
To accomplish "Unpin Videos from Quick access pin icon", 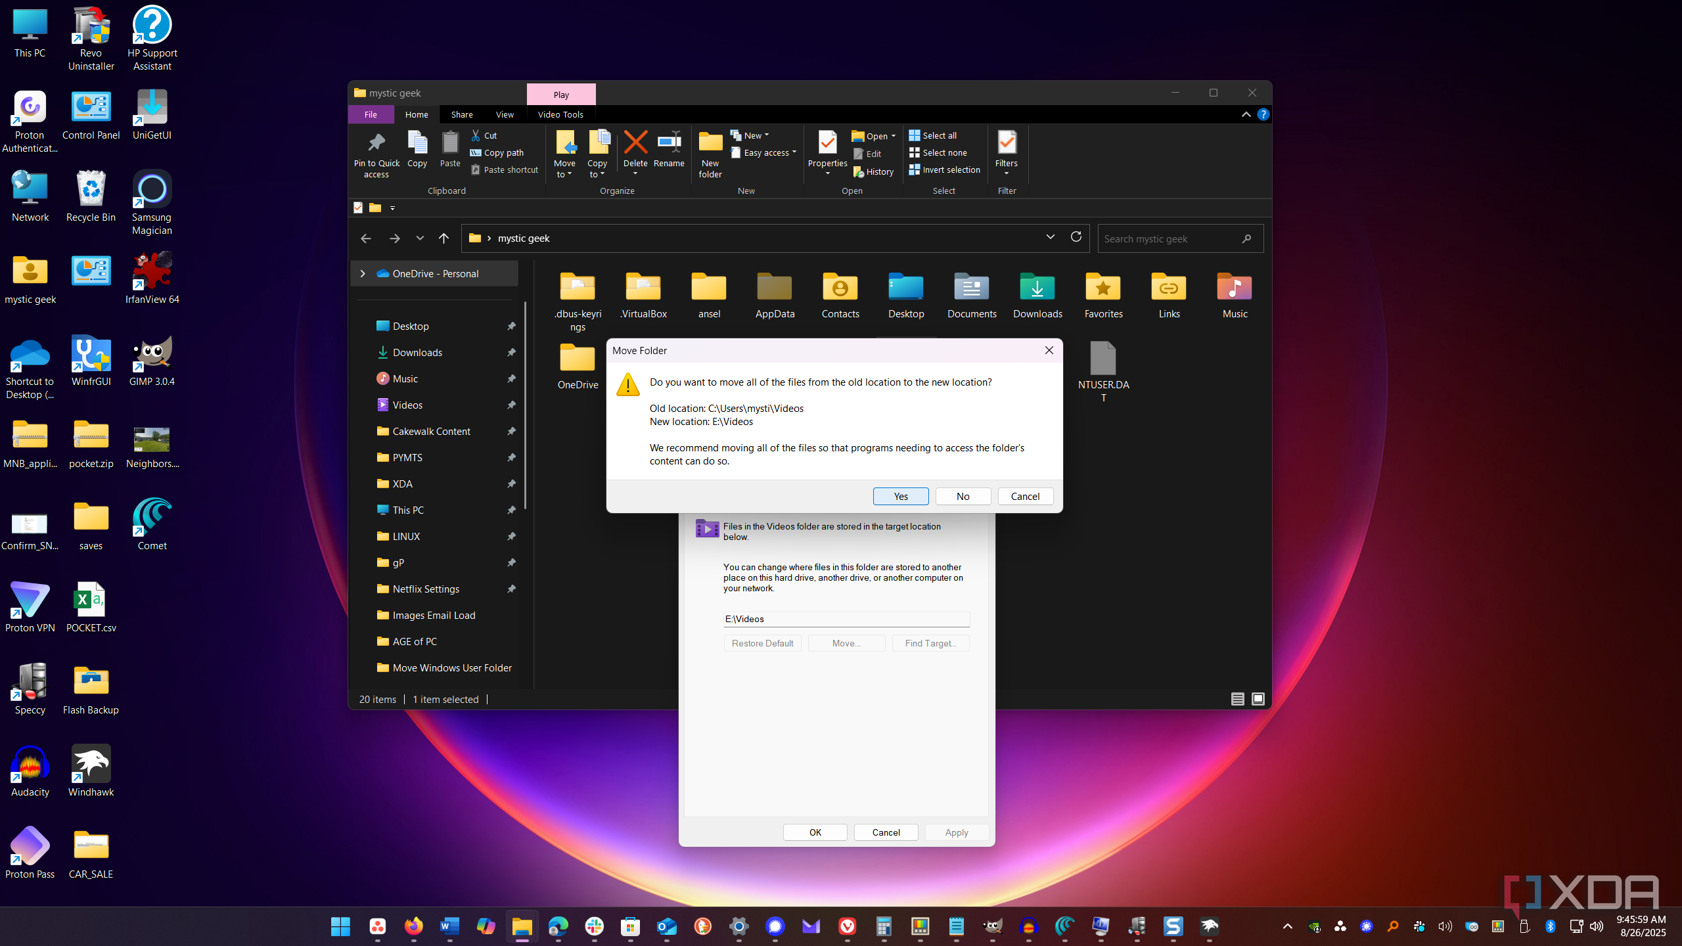I will coord(511,405).
